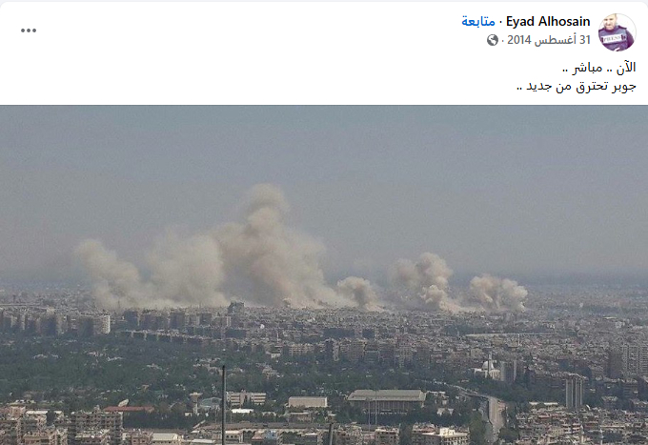Click the white mosque dome in the photo

click(489, 367)
